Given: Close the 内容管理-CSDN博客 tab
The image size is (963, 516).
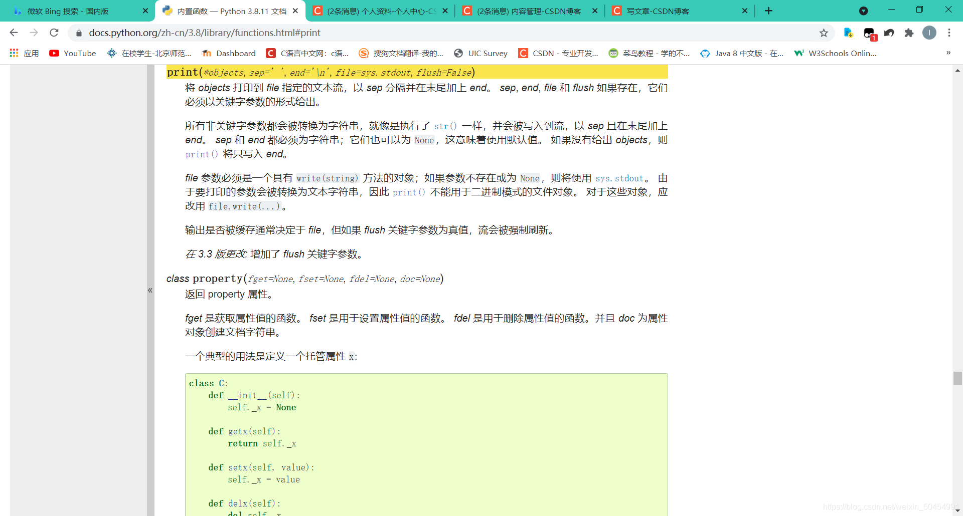Looking at the screenshot, I should tap(595, 11).
